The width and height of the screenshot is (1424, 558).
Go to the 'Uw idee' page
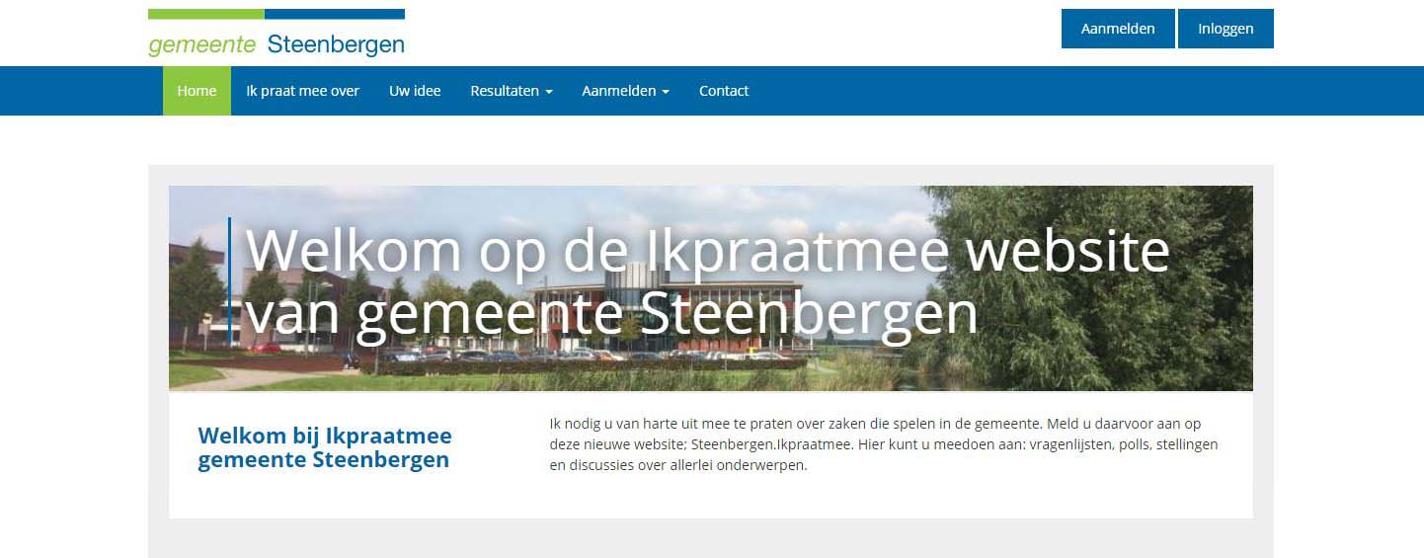point(415,91)
